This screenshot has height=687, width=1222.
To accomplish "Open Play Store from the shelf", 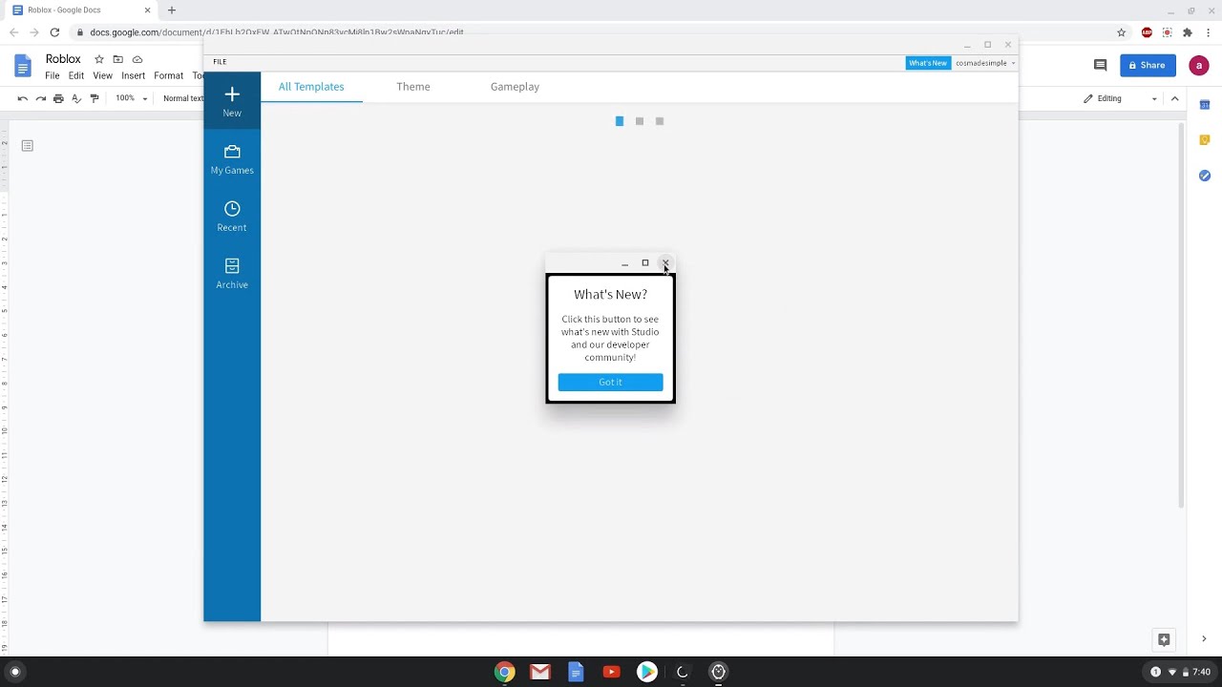I will point(647,672).
